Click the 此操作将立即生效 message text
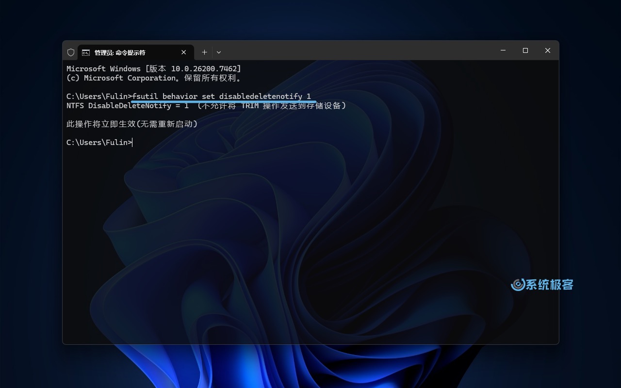This screenshot has width=621, height=388. [x=132, y=124]
